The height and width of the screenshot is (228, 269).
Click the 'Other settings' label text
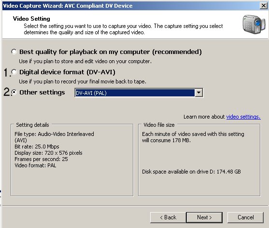pyautogui.click(x=42, y=92)
